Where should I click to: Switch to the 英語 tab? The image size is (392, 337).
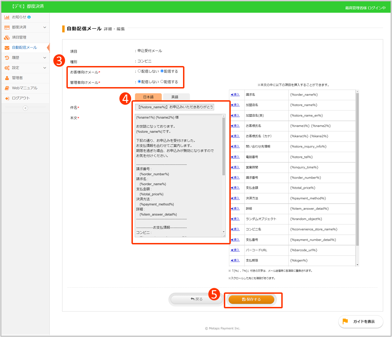click(176, 97)
